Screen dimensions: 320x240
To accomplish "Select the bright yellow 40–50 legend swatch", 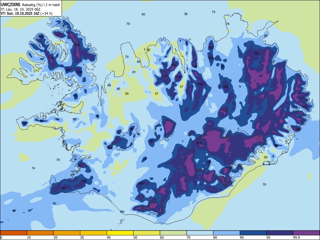I will coord(120,233).
